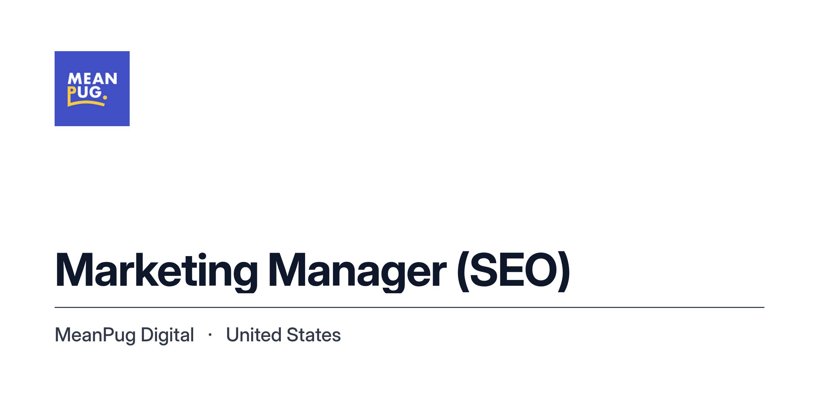Click the white MEAN text in logo
819x400 pixels.
92,79
